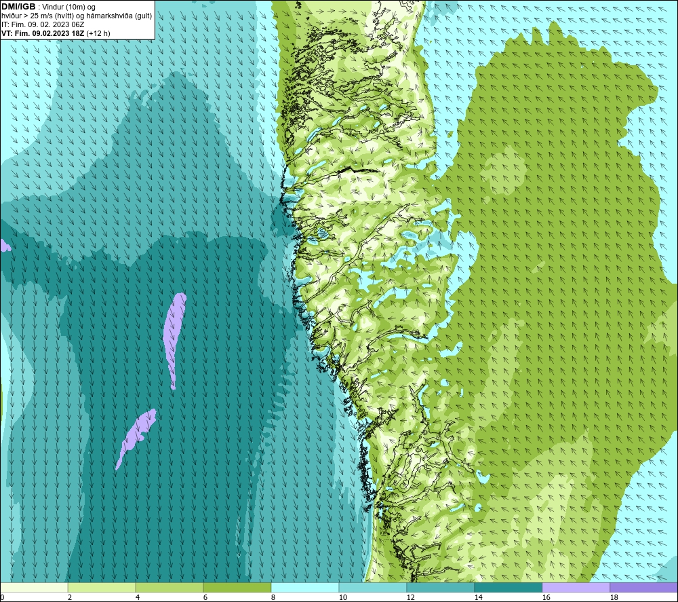Click the 12–14 m/s teal legend swatch
The image size is (678, 602).
point(440,587)
